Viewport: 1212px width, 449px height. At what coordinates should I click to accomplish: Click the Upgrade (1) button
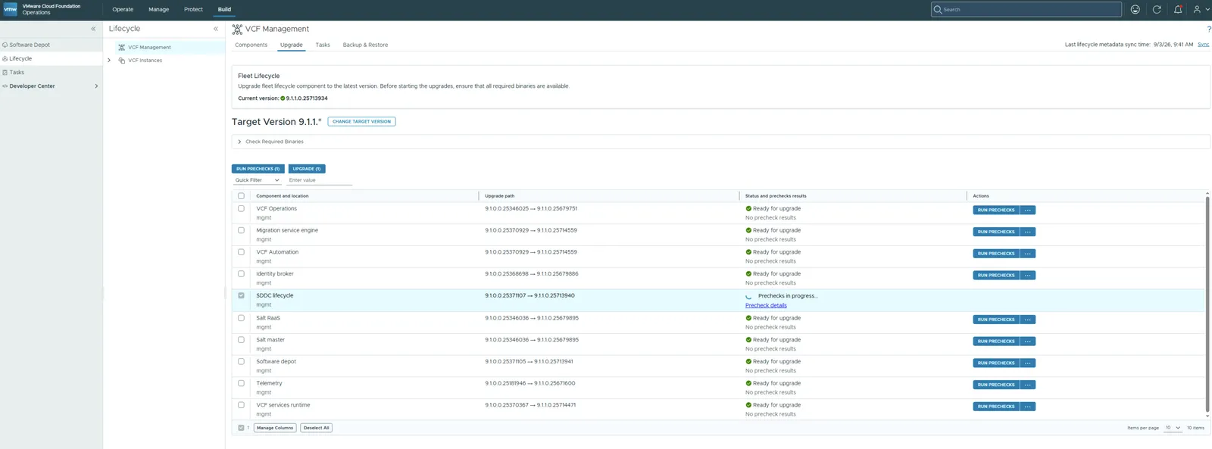click(x=307, y=169)
